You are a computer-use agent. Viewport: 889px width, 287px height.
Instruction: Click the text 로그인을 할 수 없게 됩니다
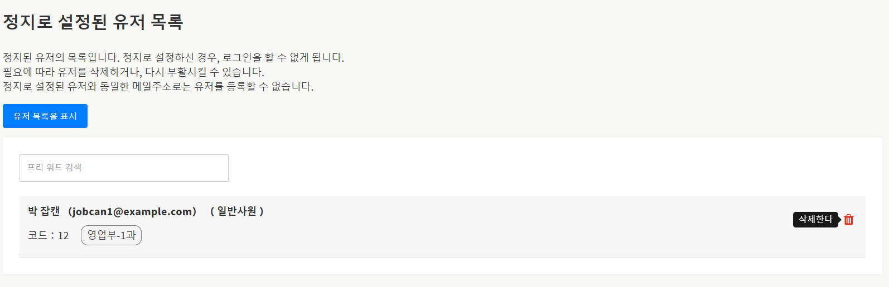(x=283, y=58)
